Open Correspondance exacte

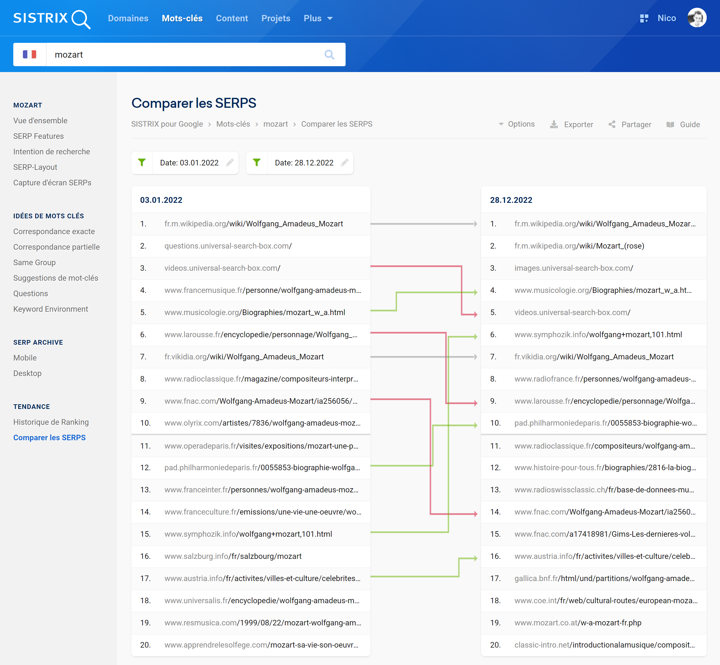(54, 231)
